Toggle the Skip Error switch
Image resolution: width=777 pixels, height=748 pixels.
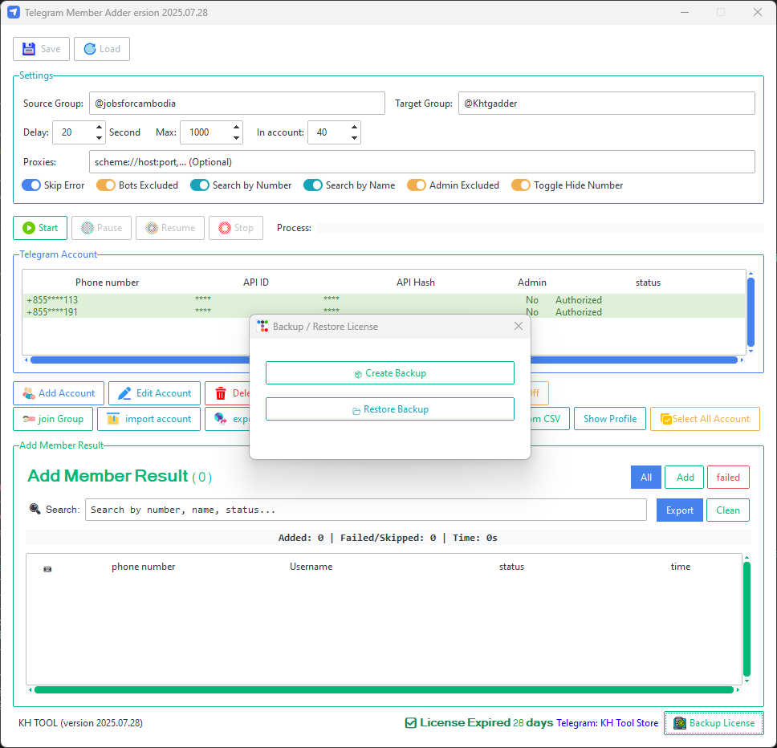click(x=31, y=185)
